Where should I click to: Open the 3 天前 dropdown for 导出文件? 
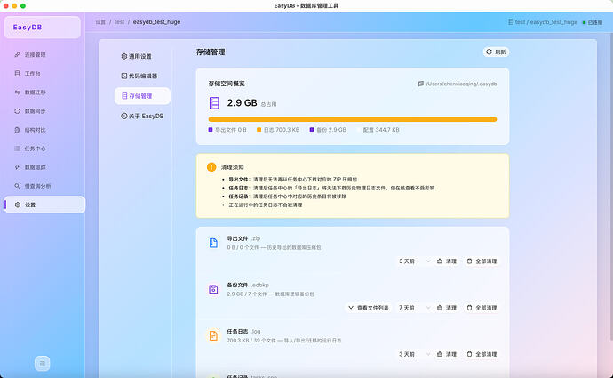414,261
